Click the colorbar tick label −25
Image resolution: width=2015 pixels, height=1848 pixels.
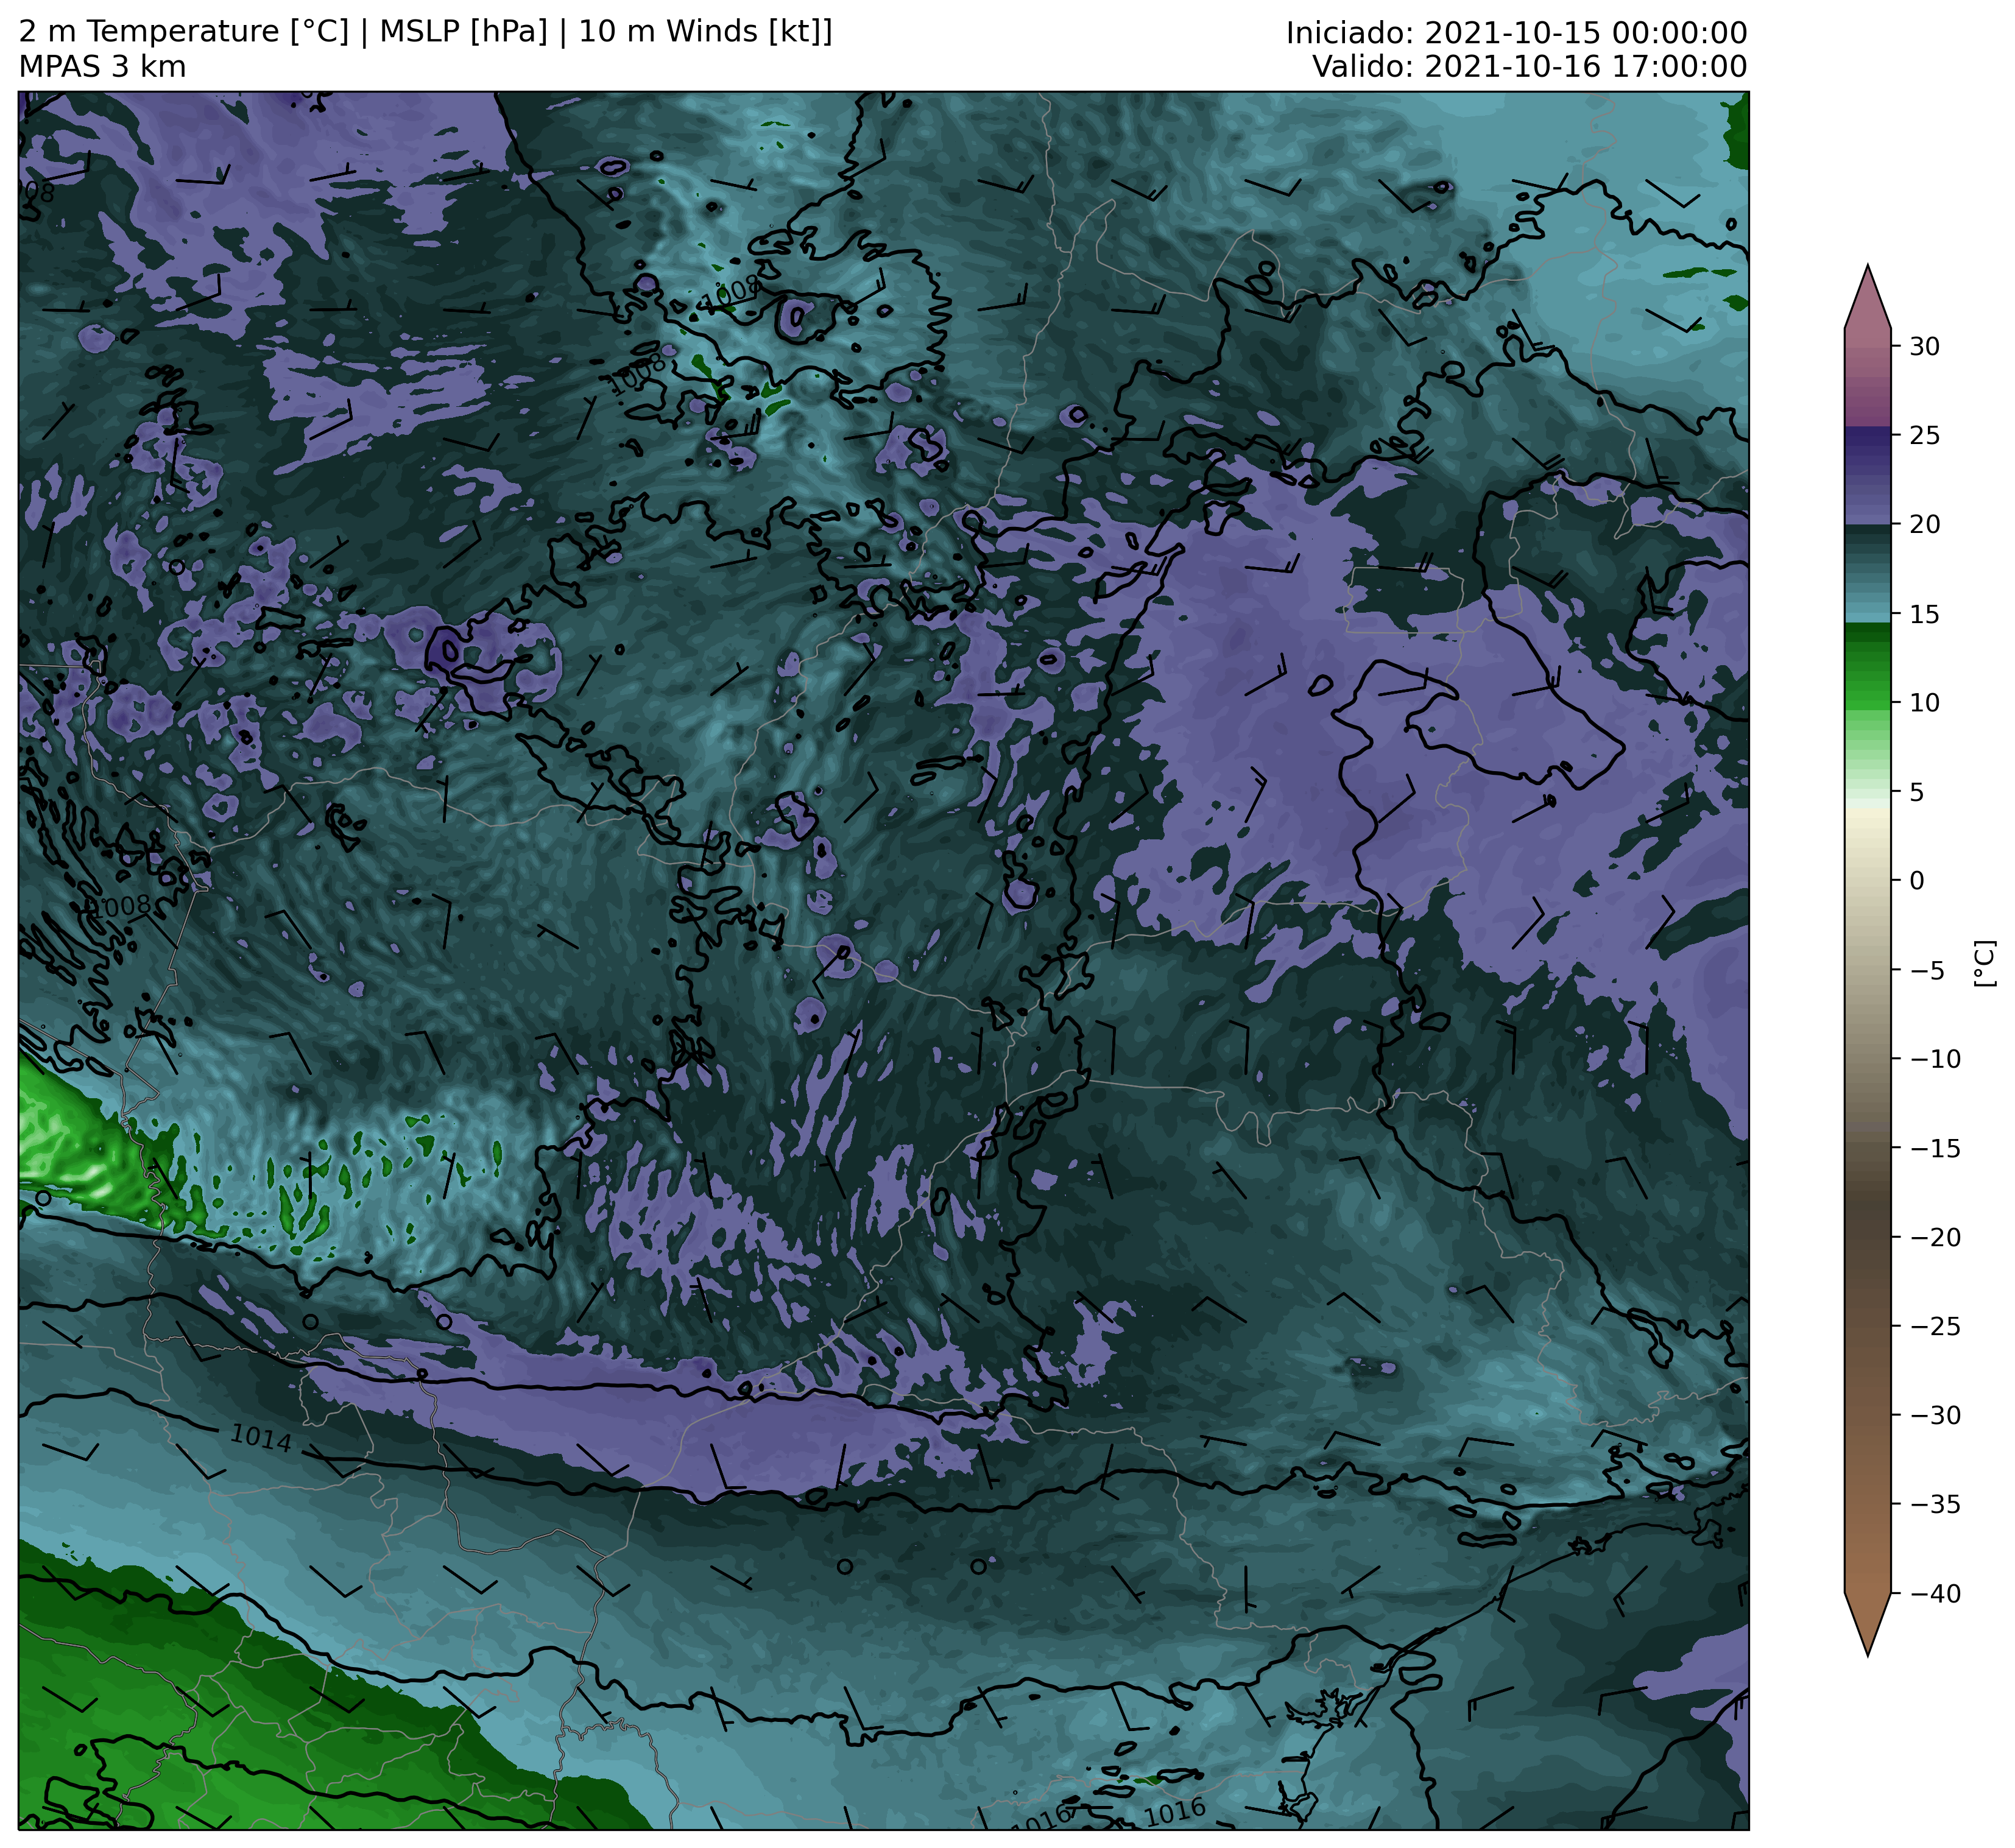coord(1935,1326)
